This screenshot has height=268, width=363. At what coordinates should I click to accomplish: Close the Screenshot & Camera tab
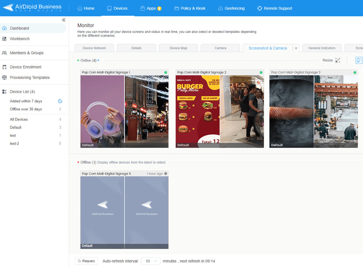pos(296,48)
